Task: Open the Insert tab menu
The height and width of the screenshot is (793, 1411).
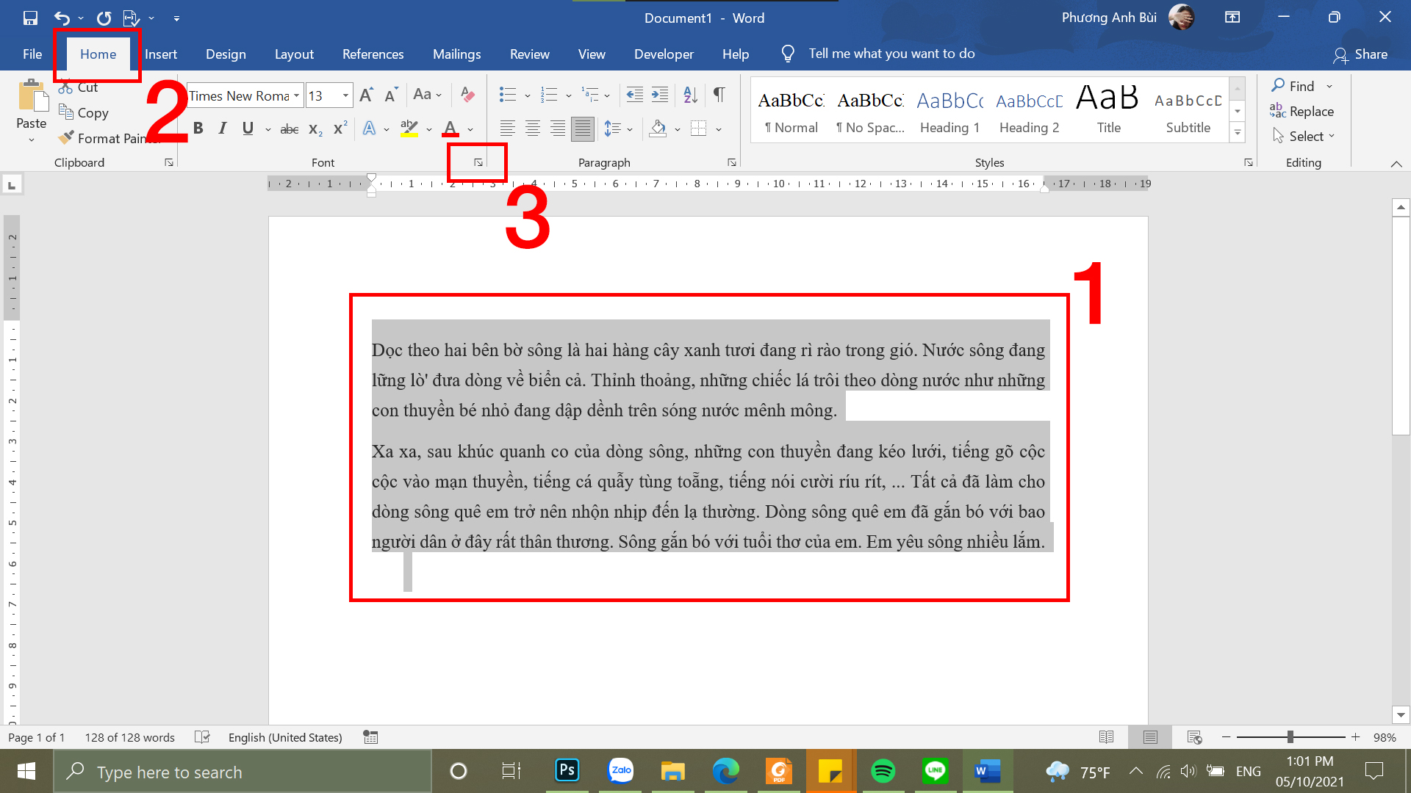Action: [160, 54]
